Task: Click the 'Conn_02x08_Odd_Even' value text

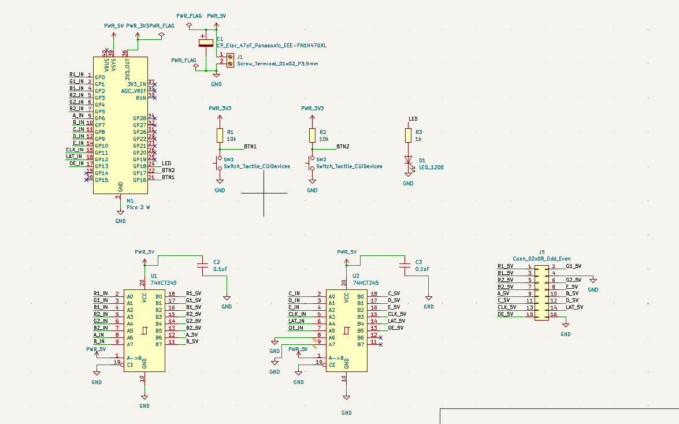Action: click(x=541, y=259)
